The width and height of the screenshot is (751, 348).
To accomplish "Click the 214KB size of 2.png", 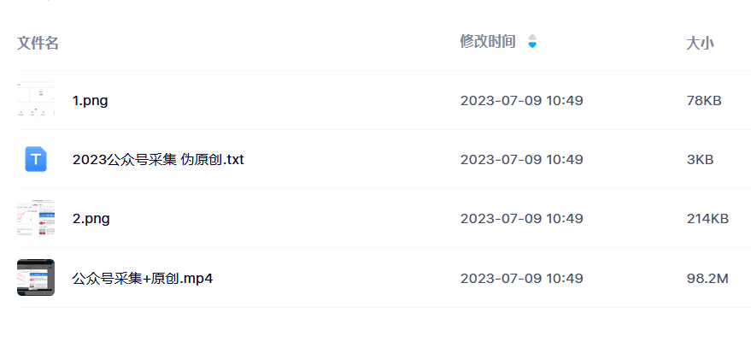I will coord(707,219).
